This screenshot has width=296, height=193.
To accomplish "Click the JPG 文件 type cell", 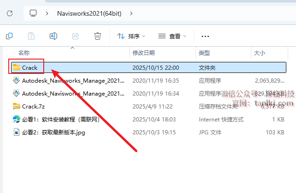I will point(210,132).
